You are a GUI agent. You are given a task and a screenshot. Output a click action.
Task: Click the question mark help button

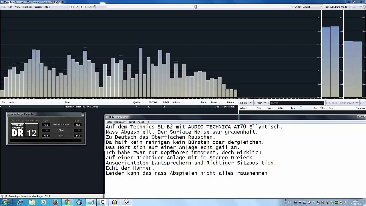click(363, 103)
